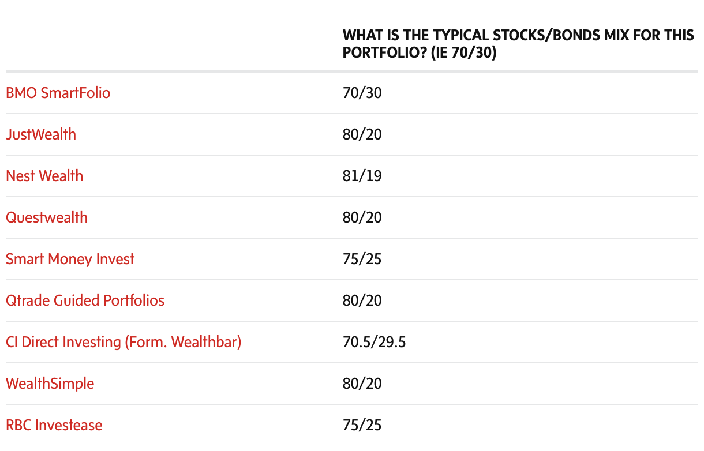Click the 80/20 value in JustWealth row
The width and height of the screenshot is (704, 451).
[x=362, y=134]
